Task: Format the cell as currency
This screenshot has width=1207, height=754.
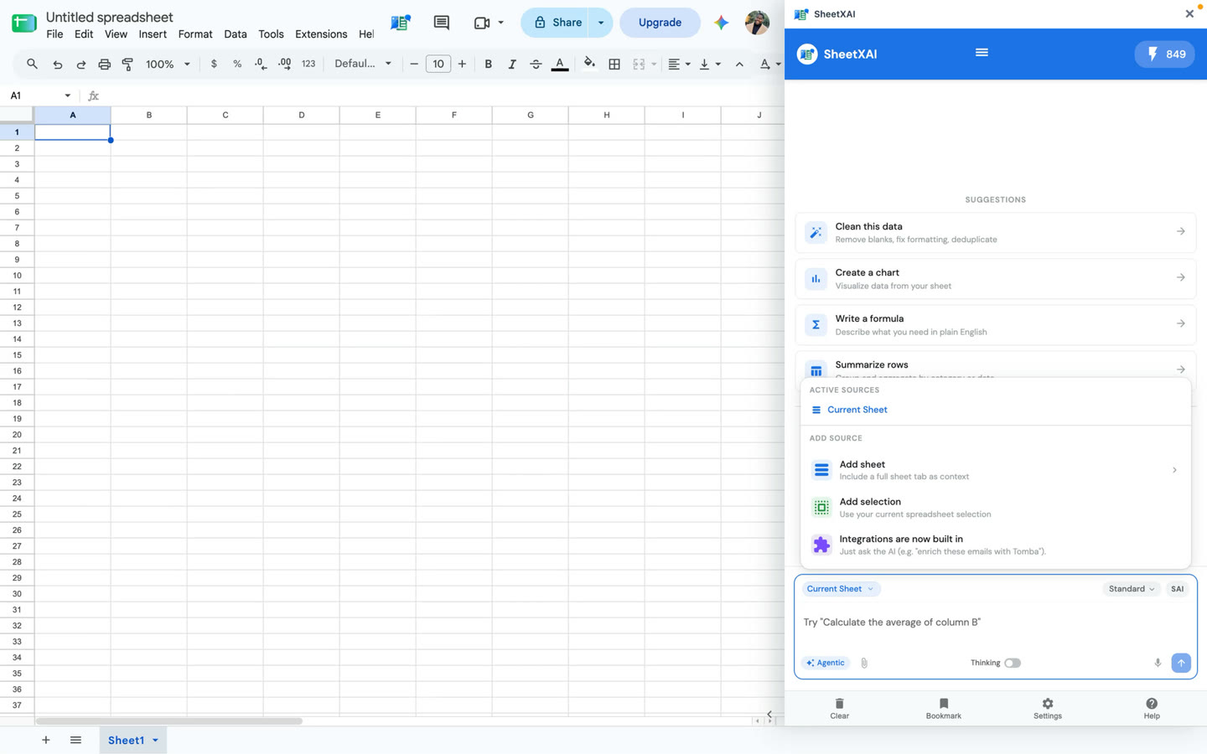Action: coord(214,64)
